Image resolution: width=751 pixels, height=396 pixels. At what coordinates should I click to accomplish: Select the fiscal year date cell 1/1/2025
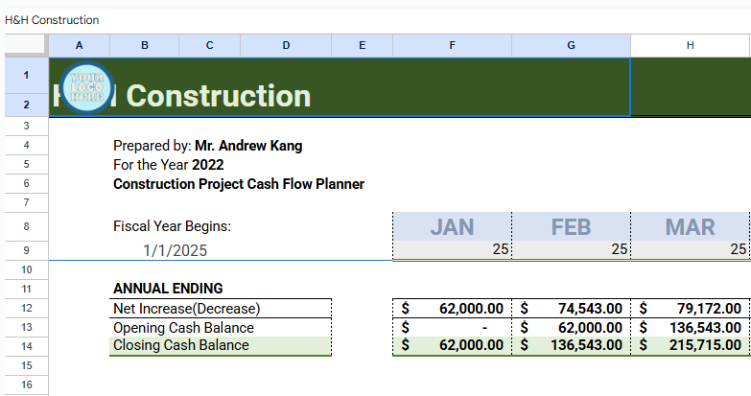175,251
